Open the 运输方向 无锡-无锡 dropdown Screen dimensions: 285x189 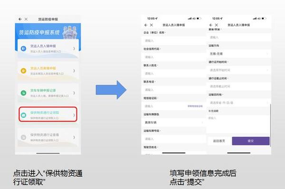[x=239, y=54]
